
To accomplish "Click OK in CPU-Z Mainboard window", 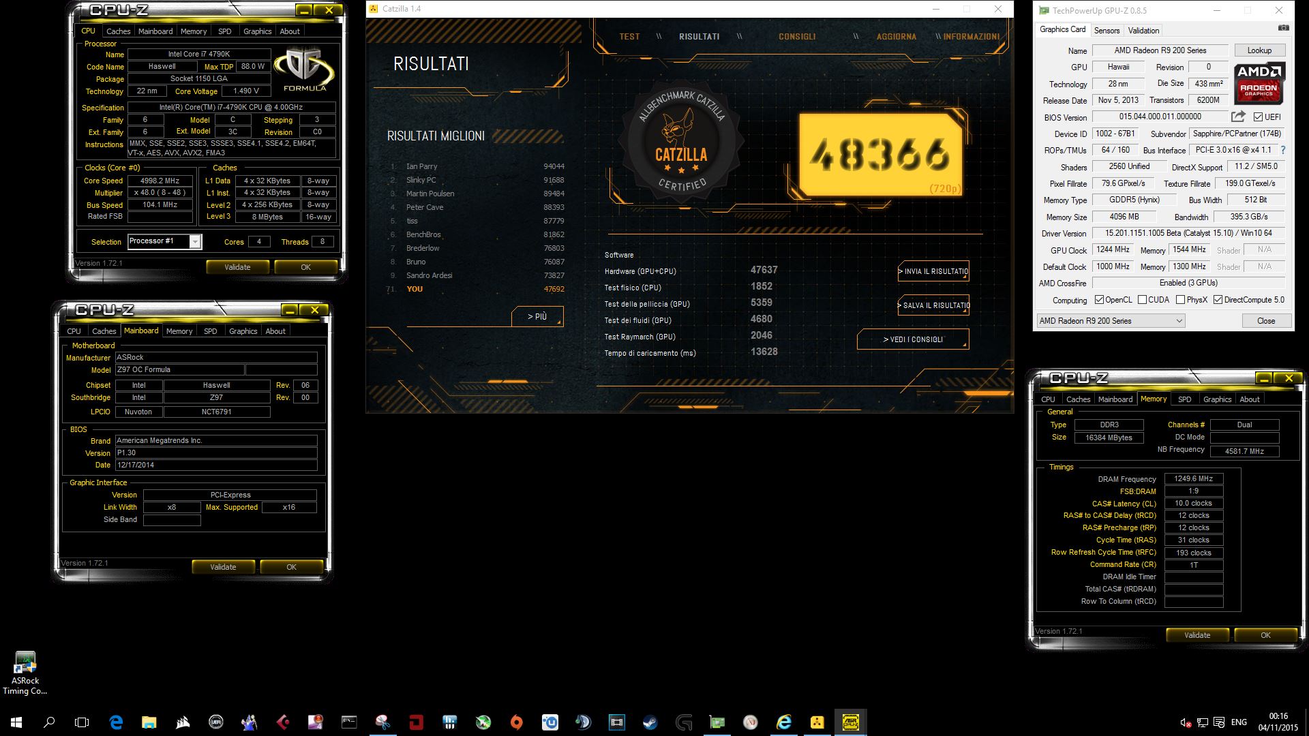I will (x=291, y=567).
